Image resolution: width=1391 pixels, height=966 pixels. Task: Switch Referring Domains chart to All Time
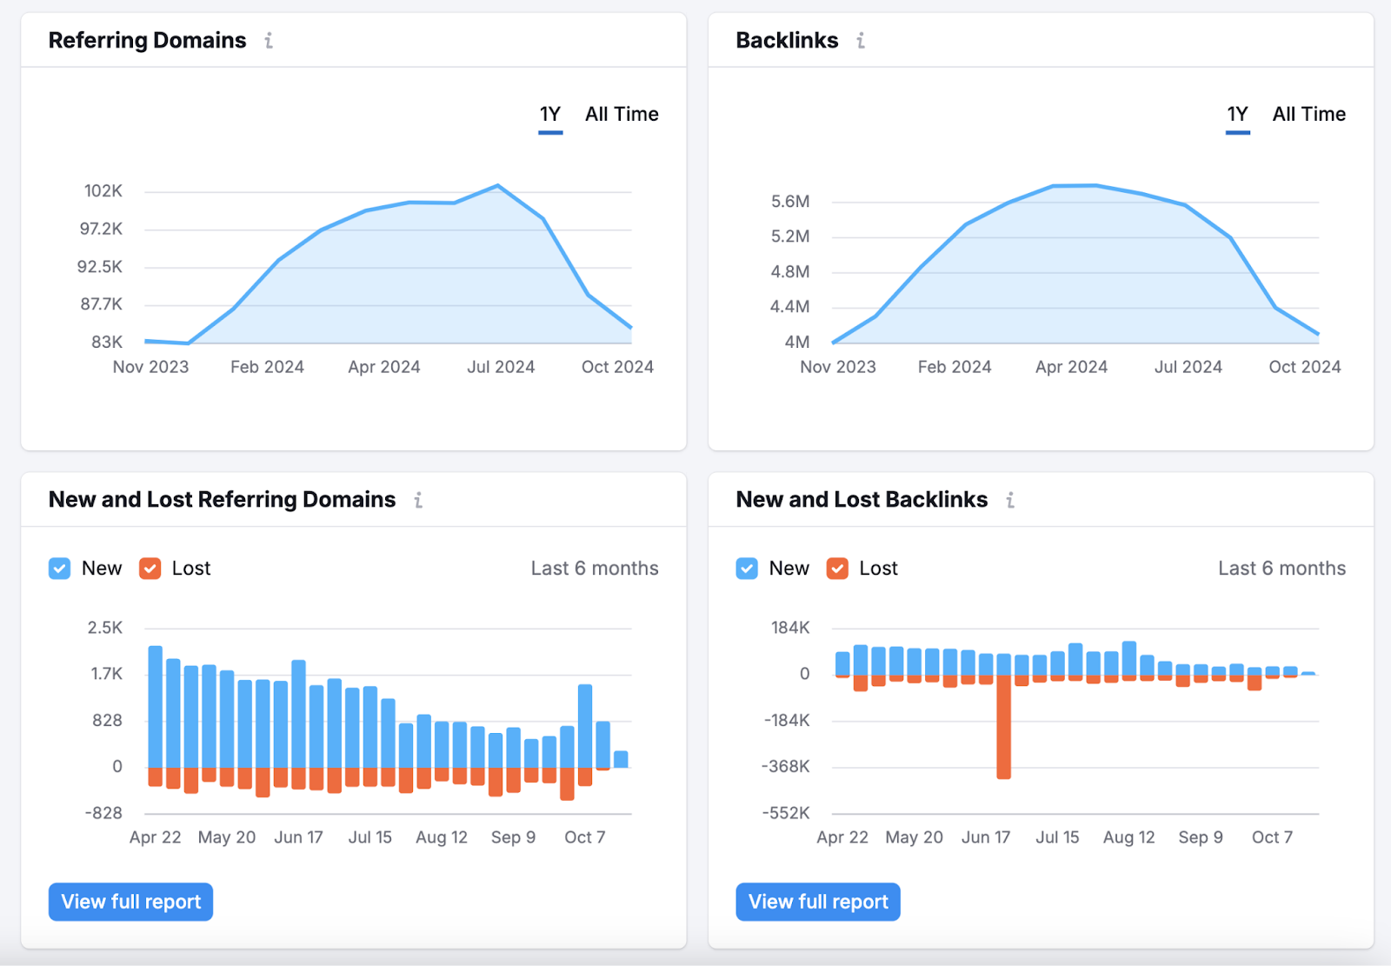(x=622, y=114)
